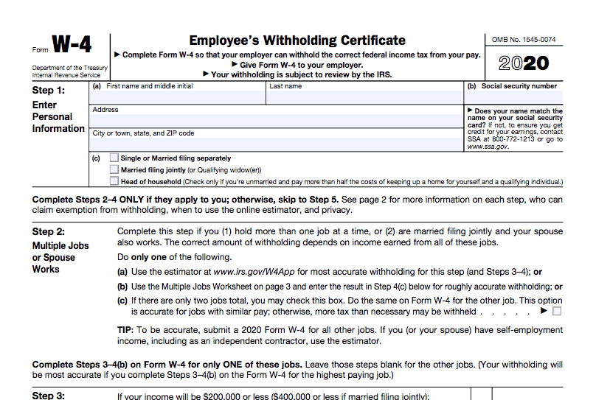Click the Employee's Withholding Certificate title
This screenshot has height=400, width=596.
[297, 41]
